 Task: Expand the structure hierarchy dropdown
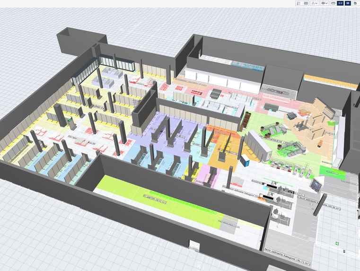click(315, 3)
